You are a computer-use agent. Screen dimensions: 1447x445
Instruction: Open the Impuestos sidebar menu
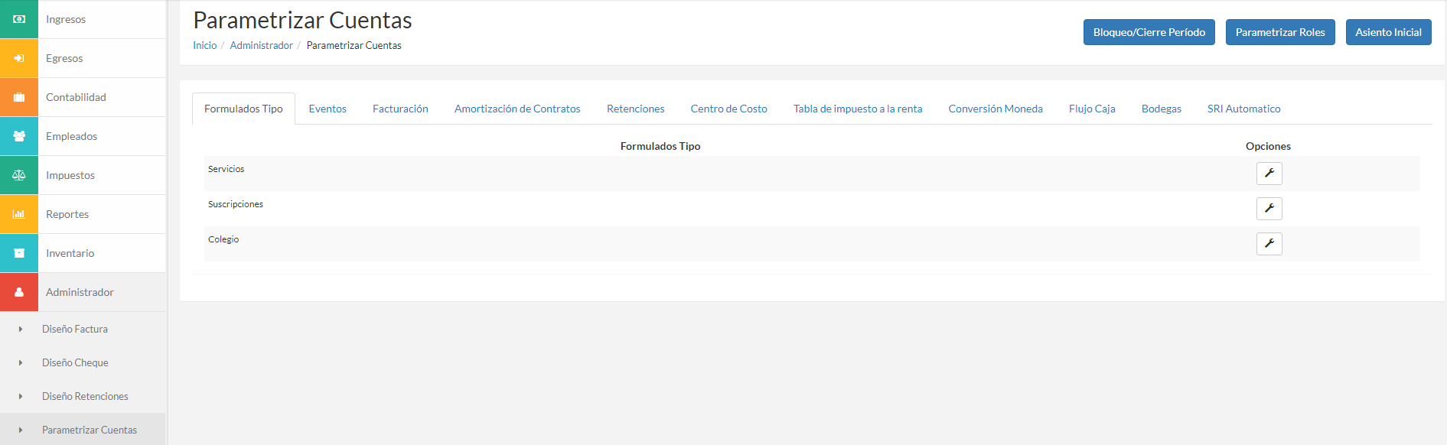83,175
